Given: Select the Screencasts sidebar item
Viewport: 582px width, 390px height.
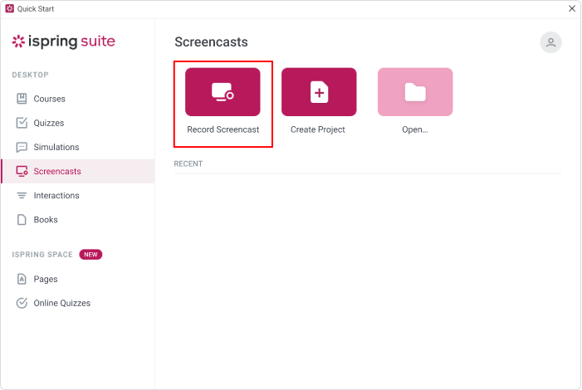Looking at the screenshot, I should click(x=77, y=171).
